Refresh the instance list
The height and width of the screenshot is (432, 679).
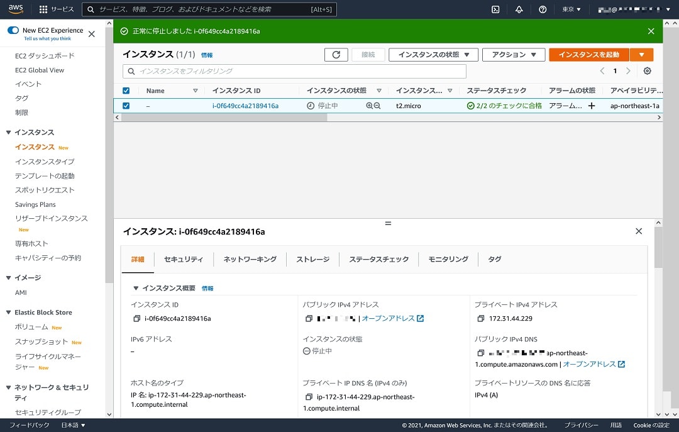tap(336, 55)
